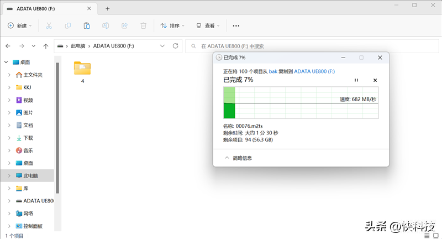This screenshot has height=239, width=442.
Task: Open recent locations dropdown arrow
Action: [x=34, y=46]
